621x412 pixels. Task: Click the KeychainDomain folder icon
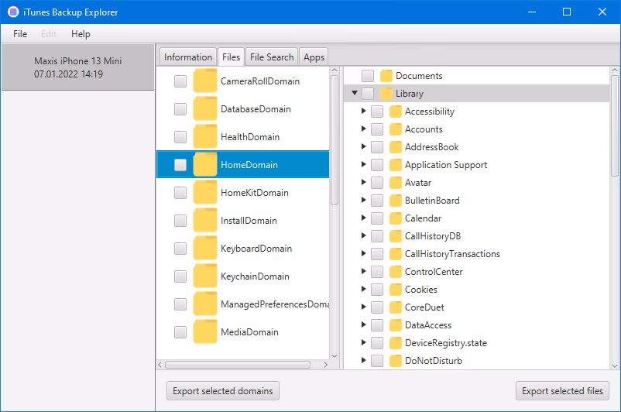click(x=204, y=276)
